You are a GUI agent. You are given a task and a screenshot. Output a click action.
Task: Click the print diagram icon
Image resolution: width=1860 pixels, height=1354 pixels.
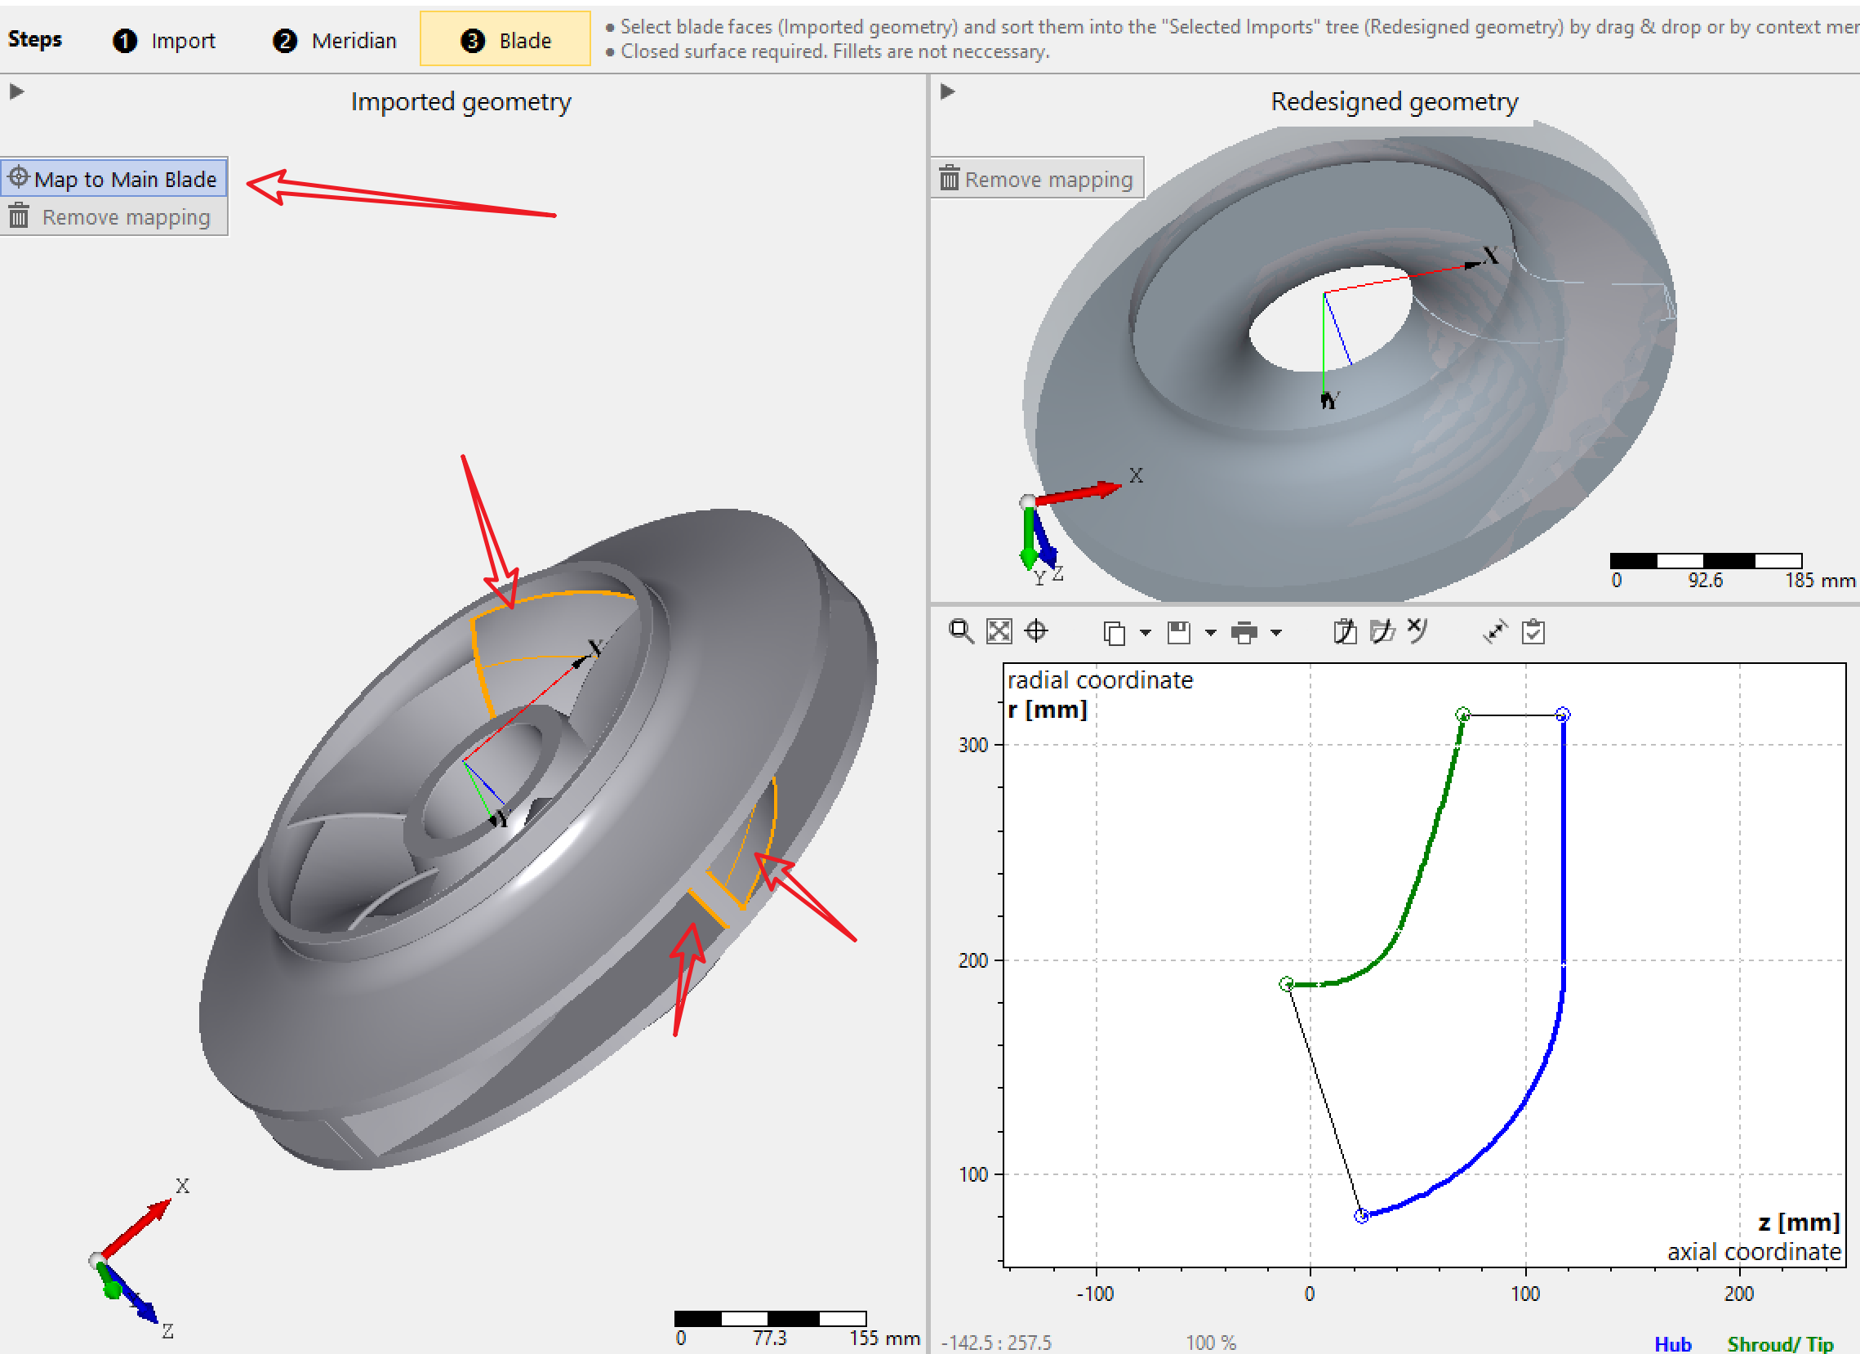click(x=1244, y=632)
